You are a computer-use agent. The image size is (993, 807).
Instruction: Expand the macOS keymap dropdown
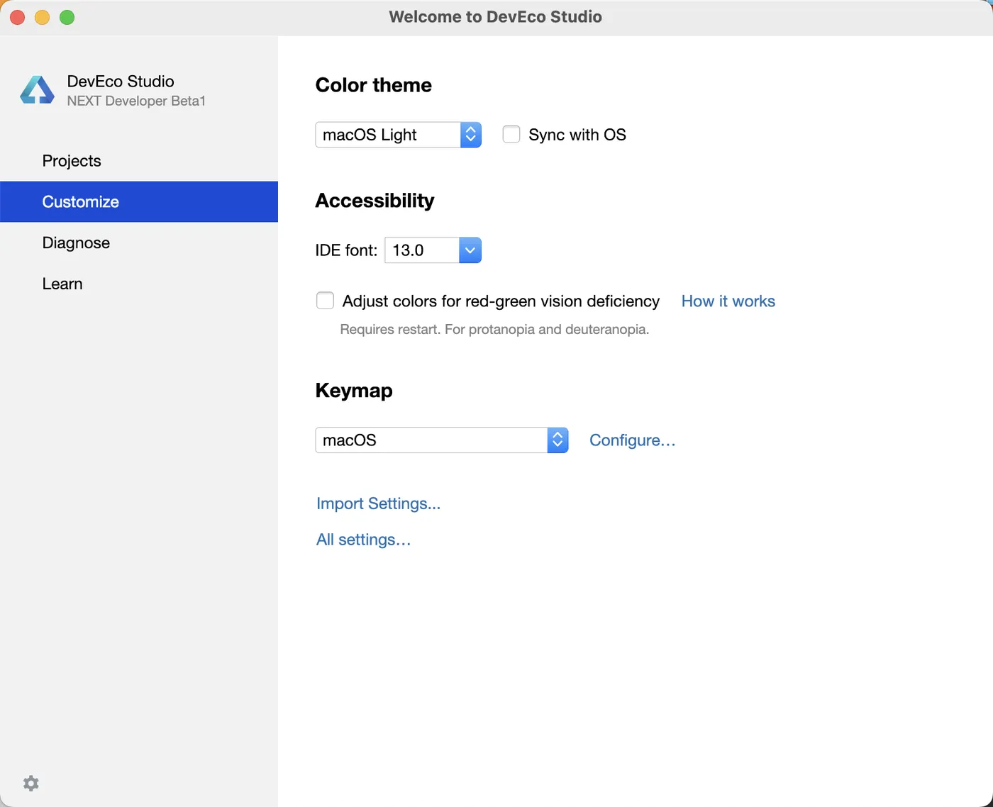coord(442,440)
